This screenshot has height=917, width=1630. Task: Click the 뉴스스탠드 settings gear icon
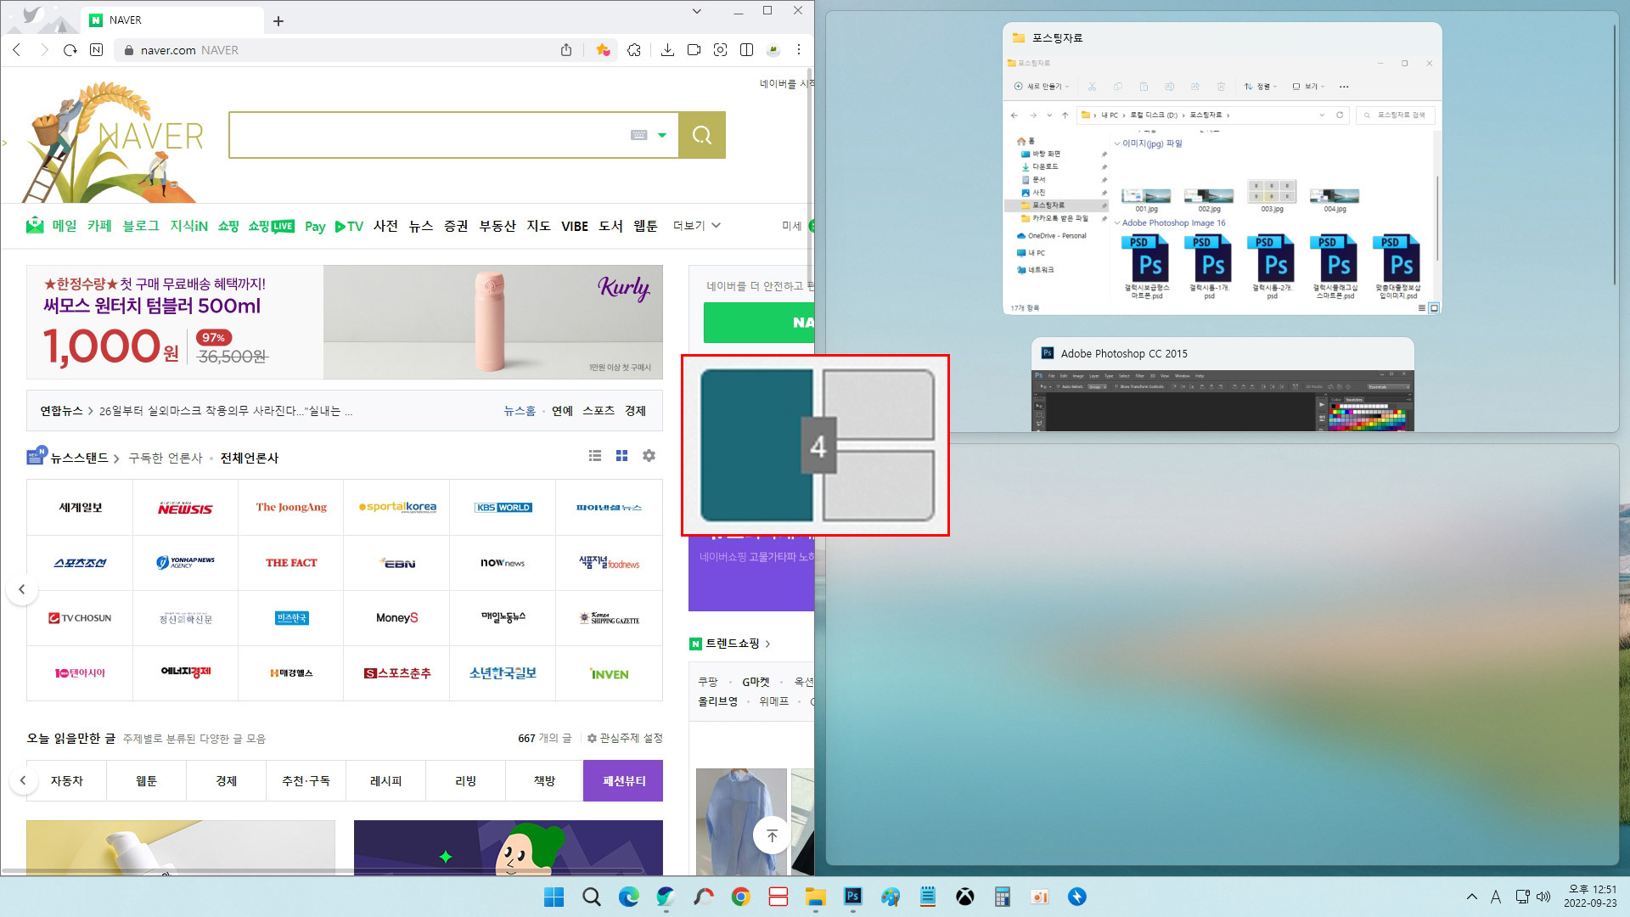click(649, 456)
